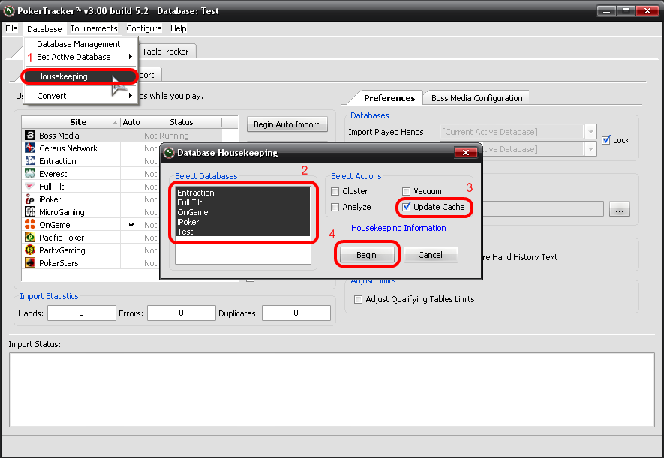Select the Cereus Network row name
The width and height of the screenshot is (664, 458).
click(68, 148)
